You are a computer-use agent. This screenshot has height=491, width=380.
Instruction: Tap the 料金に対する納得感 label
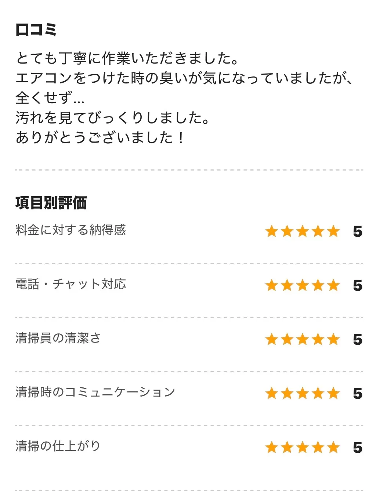click(x=71, y=230)
